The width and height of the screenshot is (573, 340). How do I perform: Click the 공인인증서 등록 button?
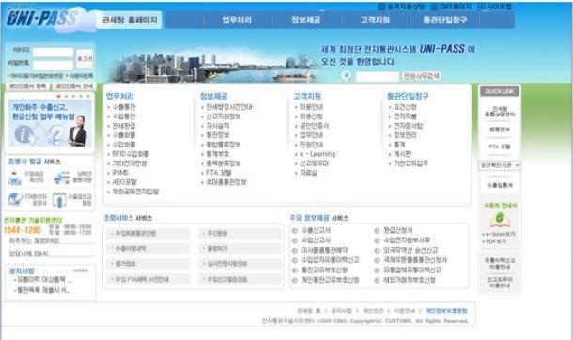coord(28,86)
